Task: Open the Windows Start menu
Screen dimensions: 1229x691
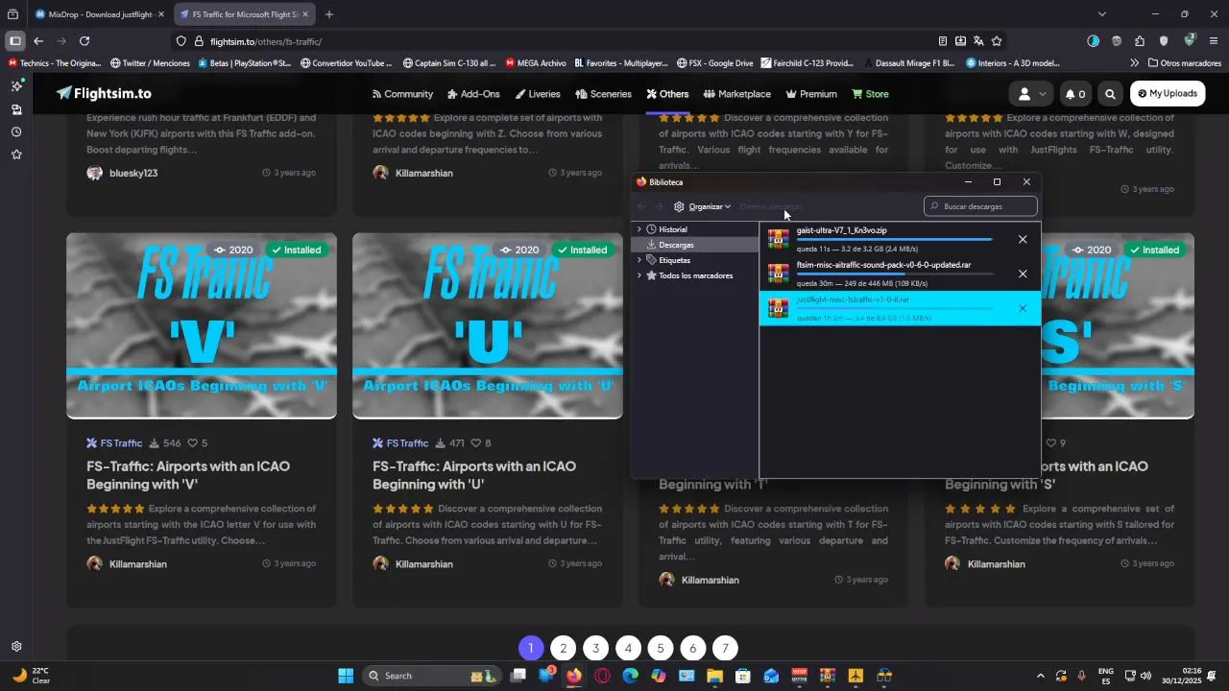Action: 346,676
